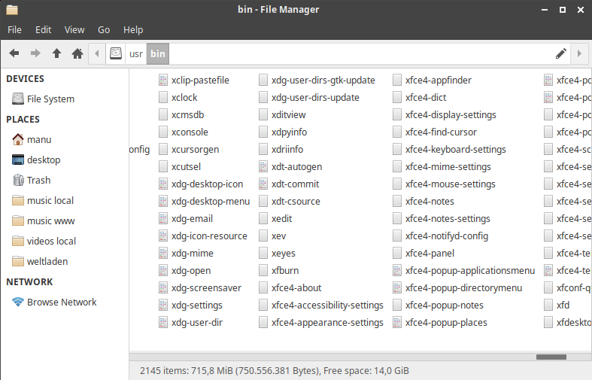Click the Browse Network icon
Image resolution: width=592 pixels, height=380 pixels.
point(18,302)
